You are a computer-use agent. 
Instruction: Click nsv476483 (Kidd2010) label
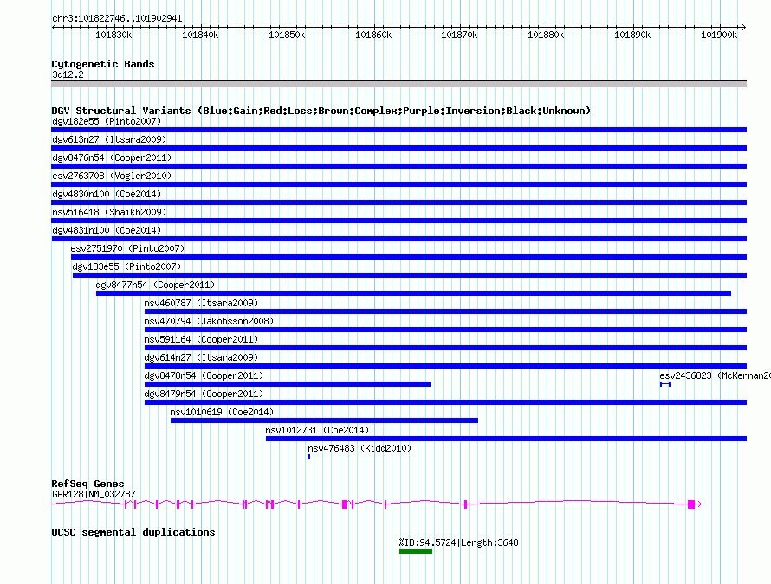click(360, 448)
